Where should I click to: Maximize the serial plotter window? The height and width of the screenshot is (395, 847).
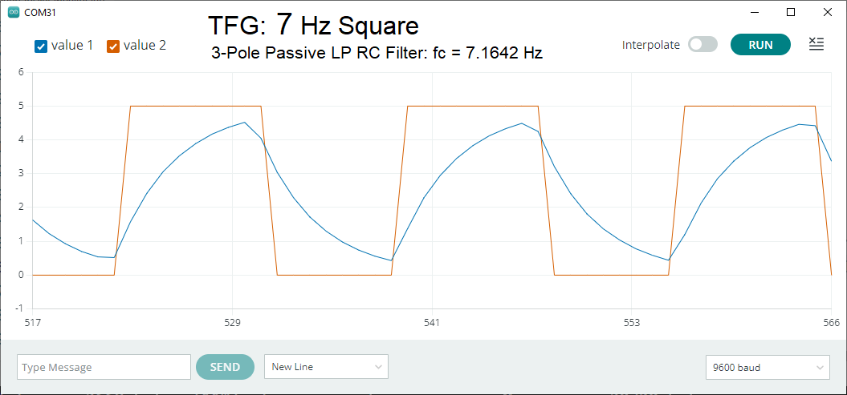coord(791,13)
